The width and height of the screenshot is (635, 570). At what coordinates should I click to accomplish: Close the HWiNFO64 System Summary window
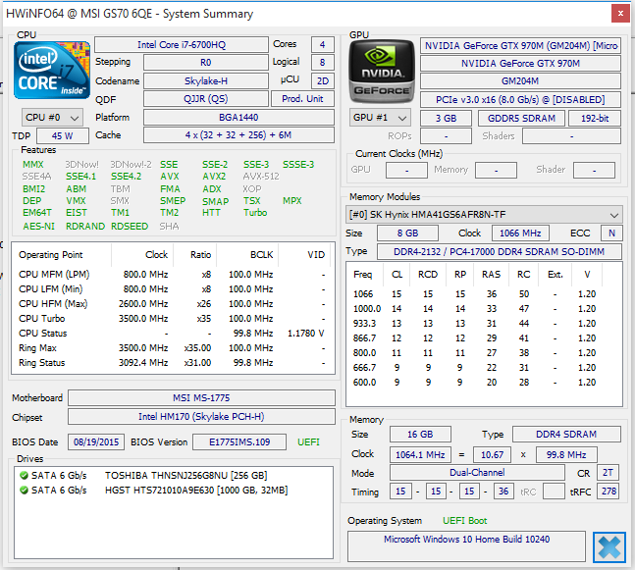point(620,14)
